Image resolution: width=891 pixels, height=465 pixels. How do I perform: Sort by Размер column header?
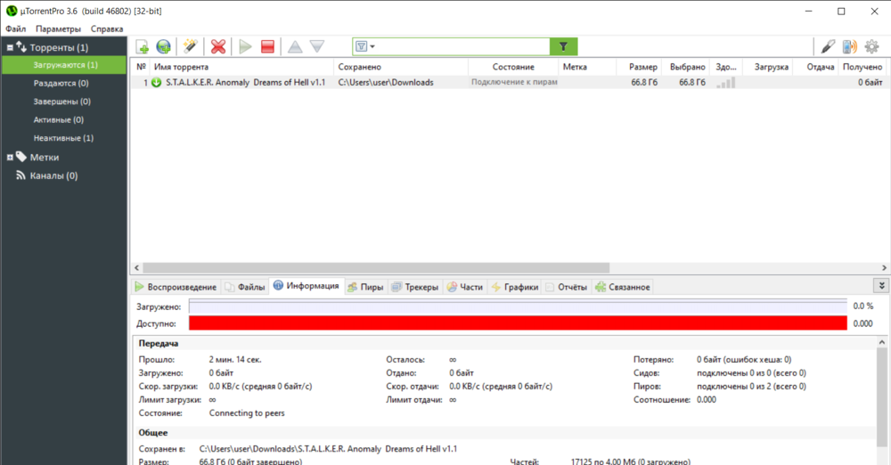(639, 67)
